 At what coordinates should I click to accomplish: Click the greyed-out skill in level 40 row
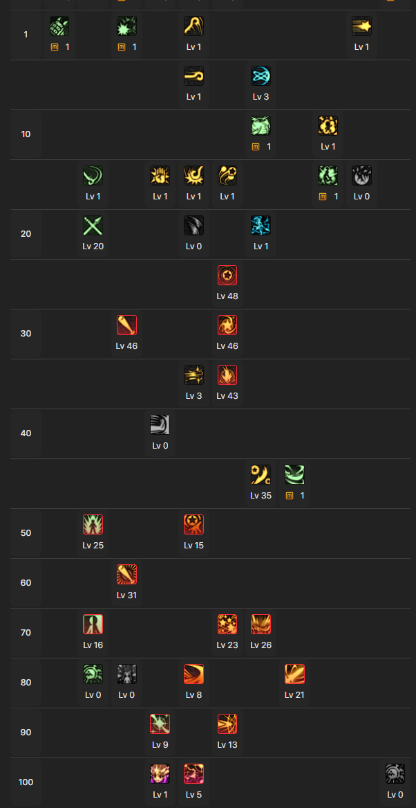tap(160, 425)
